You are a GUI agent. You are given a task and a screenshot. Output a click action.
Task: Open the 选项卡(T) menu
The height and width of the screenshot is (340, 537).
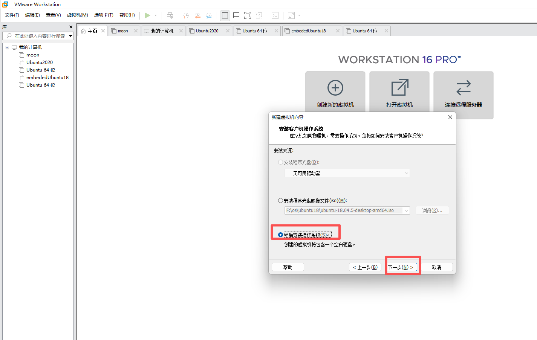click(x=104, y=15)
